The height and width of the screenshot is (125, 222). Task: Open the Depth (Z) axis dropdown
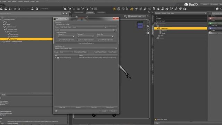point(105,36)
